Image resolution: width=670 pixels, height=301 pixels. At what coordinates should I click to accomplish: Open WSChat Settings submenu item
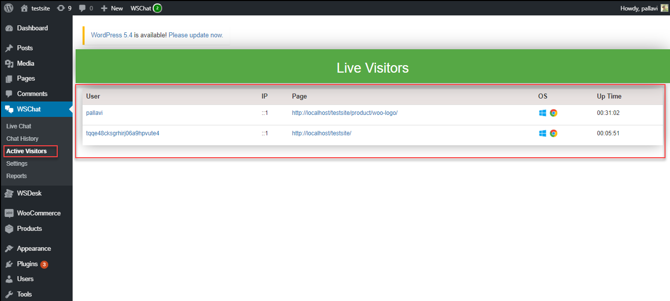17,164
